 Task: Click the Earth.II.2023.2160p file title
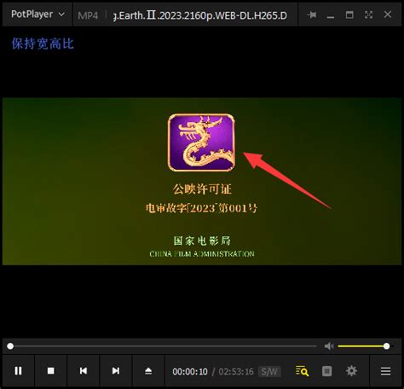point(200,15)
